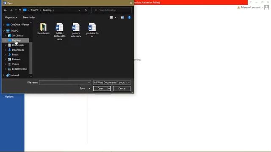Refresh the Desktop folder listing
Screen dimensions: 271x152
(86, 10)
